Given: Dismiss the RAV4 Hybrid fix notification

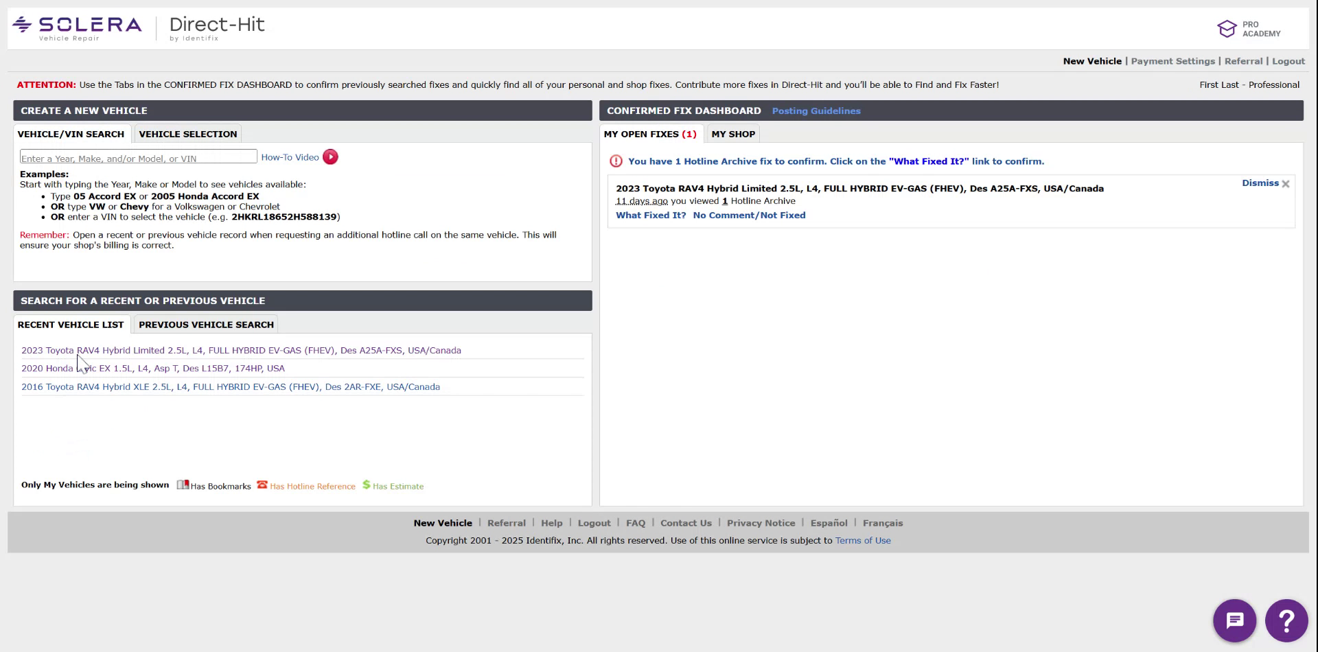Looking at the screenshot, I should coord(1260,183).
